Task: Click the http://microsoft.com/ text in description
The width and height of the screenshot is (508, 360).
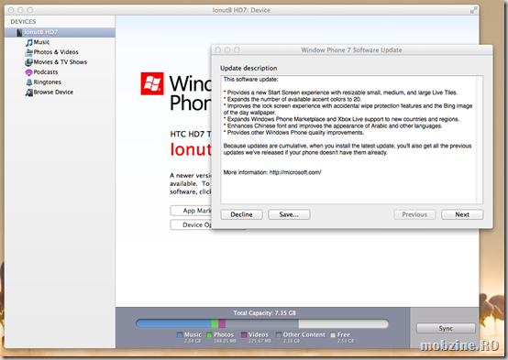Action: point(295,172)
